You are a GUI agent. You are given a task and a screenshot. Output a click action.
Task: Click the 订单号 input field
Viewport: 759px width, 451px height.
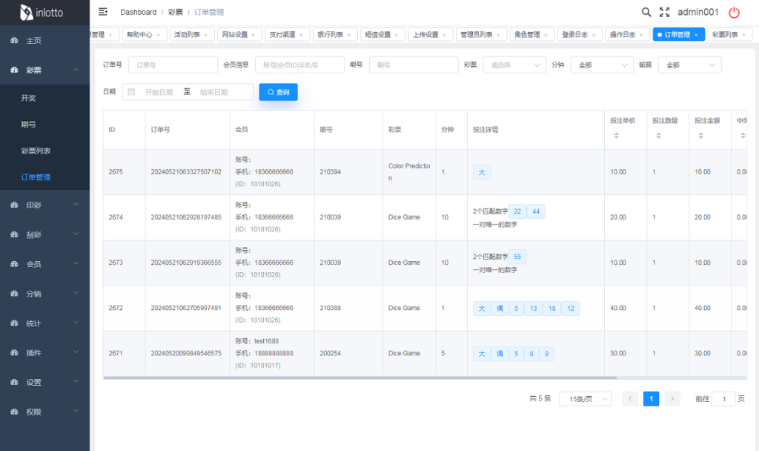click(x=173, y=65)
